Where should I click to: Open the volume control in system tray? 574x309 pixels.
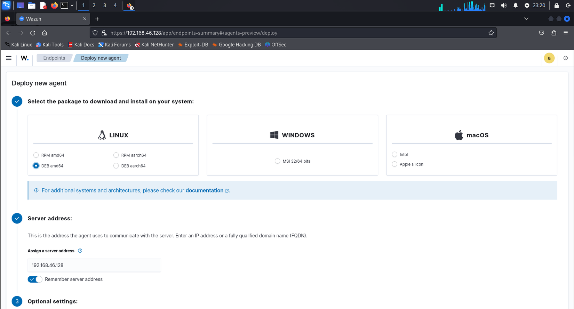(x=504, y=5)
